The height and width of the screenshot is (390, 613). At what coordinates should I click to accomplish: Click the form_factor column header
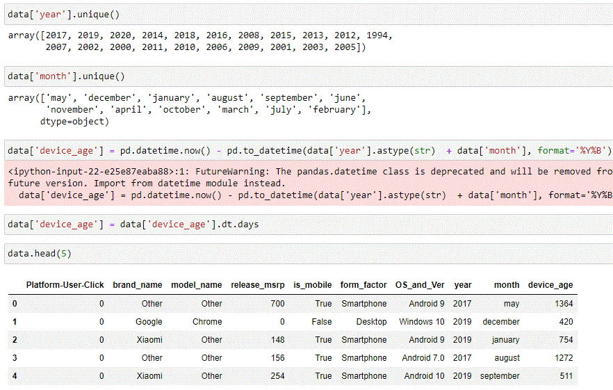(363, 285)
